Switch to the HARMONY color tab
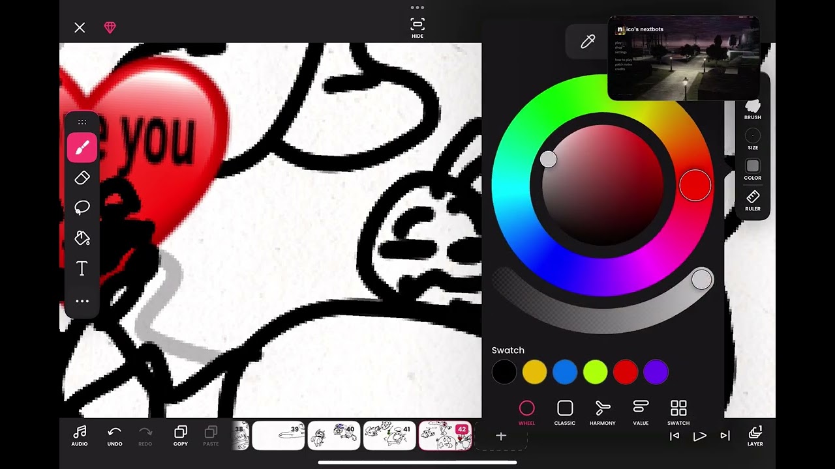The width and height of the screenshot is (835, 469). tap(603, 413)
